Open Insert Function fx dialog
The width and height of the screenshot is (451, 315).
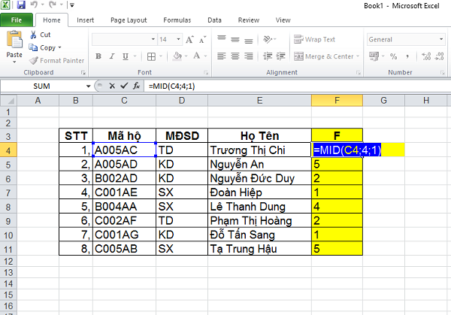coord(136,86)
